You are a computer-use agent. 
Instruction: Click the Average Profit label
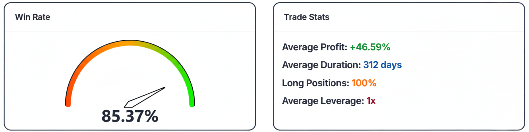click(314, 47)
